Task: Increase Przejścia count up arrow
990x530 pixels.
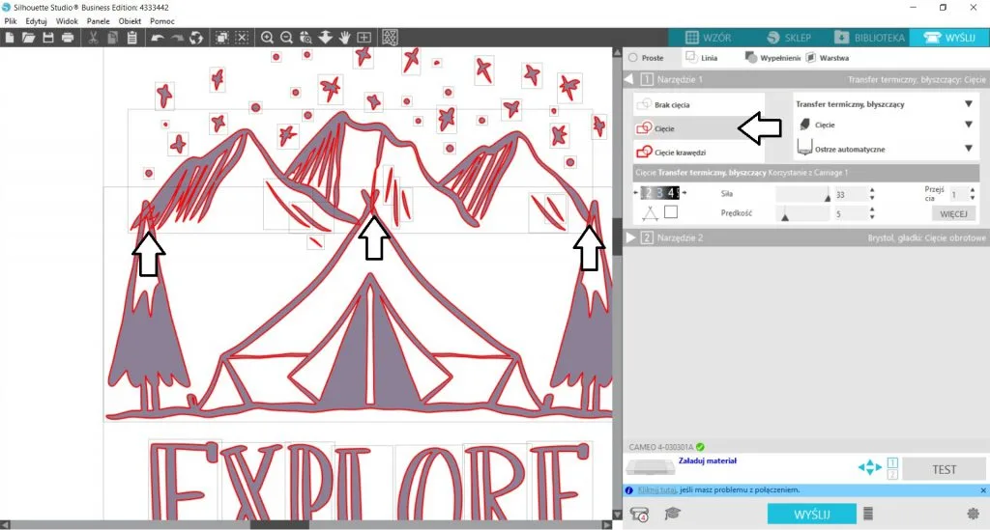Action: (973, 190)
